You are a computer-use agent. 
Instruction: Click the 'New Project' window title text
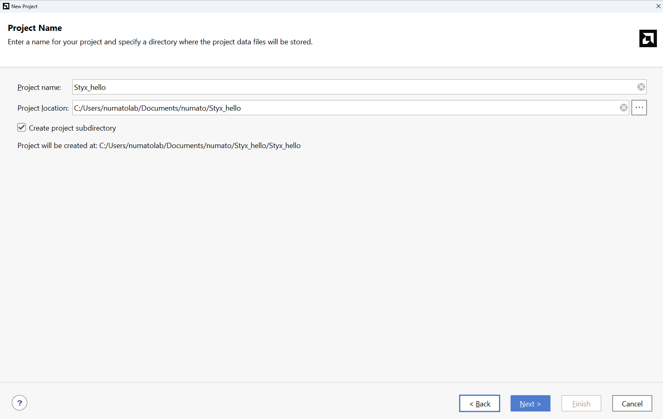(x=24, y=7)
